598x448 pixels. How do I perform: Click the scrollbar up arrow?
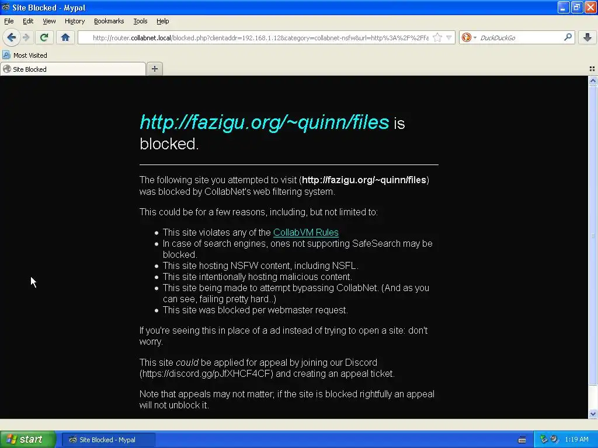pyautogui.click(x=593, y=80)
